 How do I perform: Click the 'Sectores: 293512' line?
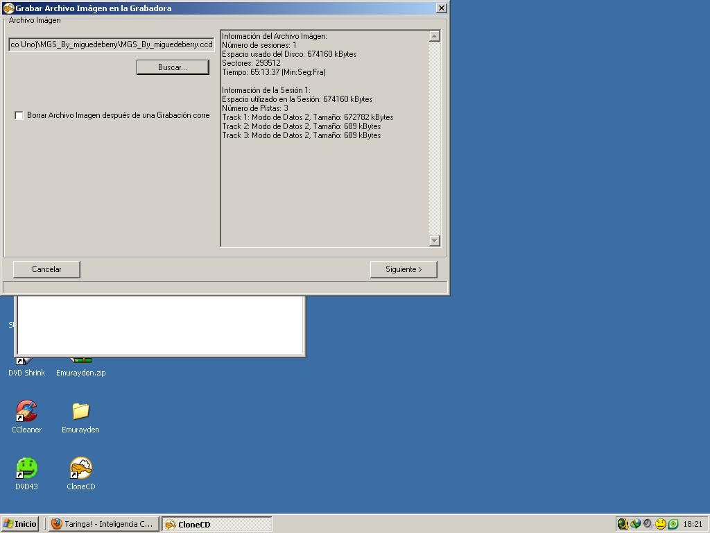(x=251, y=63)
